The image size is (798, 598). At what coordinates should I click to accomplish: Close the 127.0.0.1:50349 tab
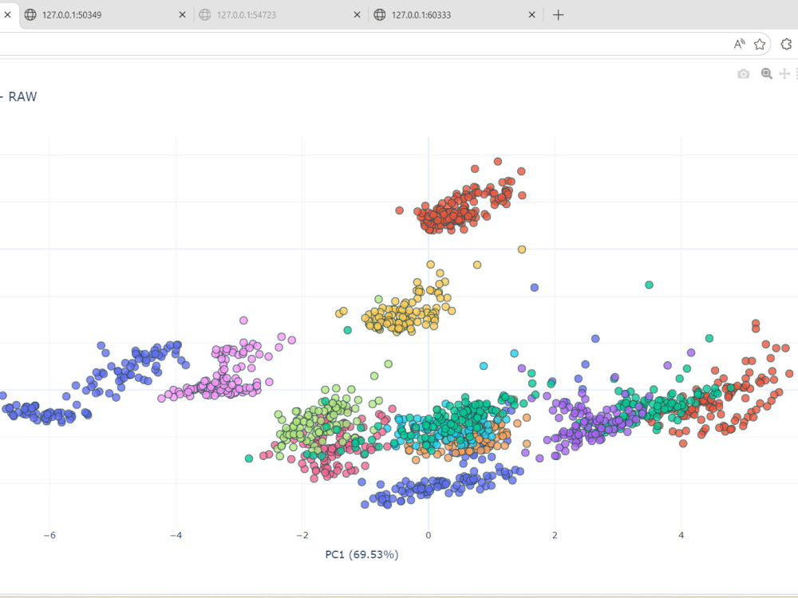[x=182, y=14]
